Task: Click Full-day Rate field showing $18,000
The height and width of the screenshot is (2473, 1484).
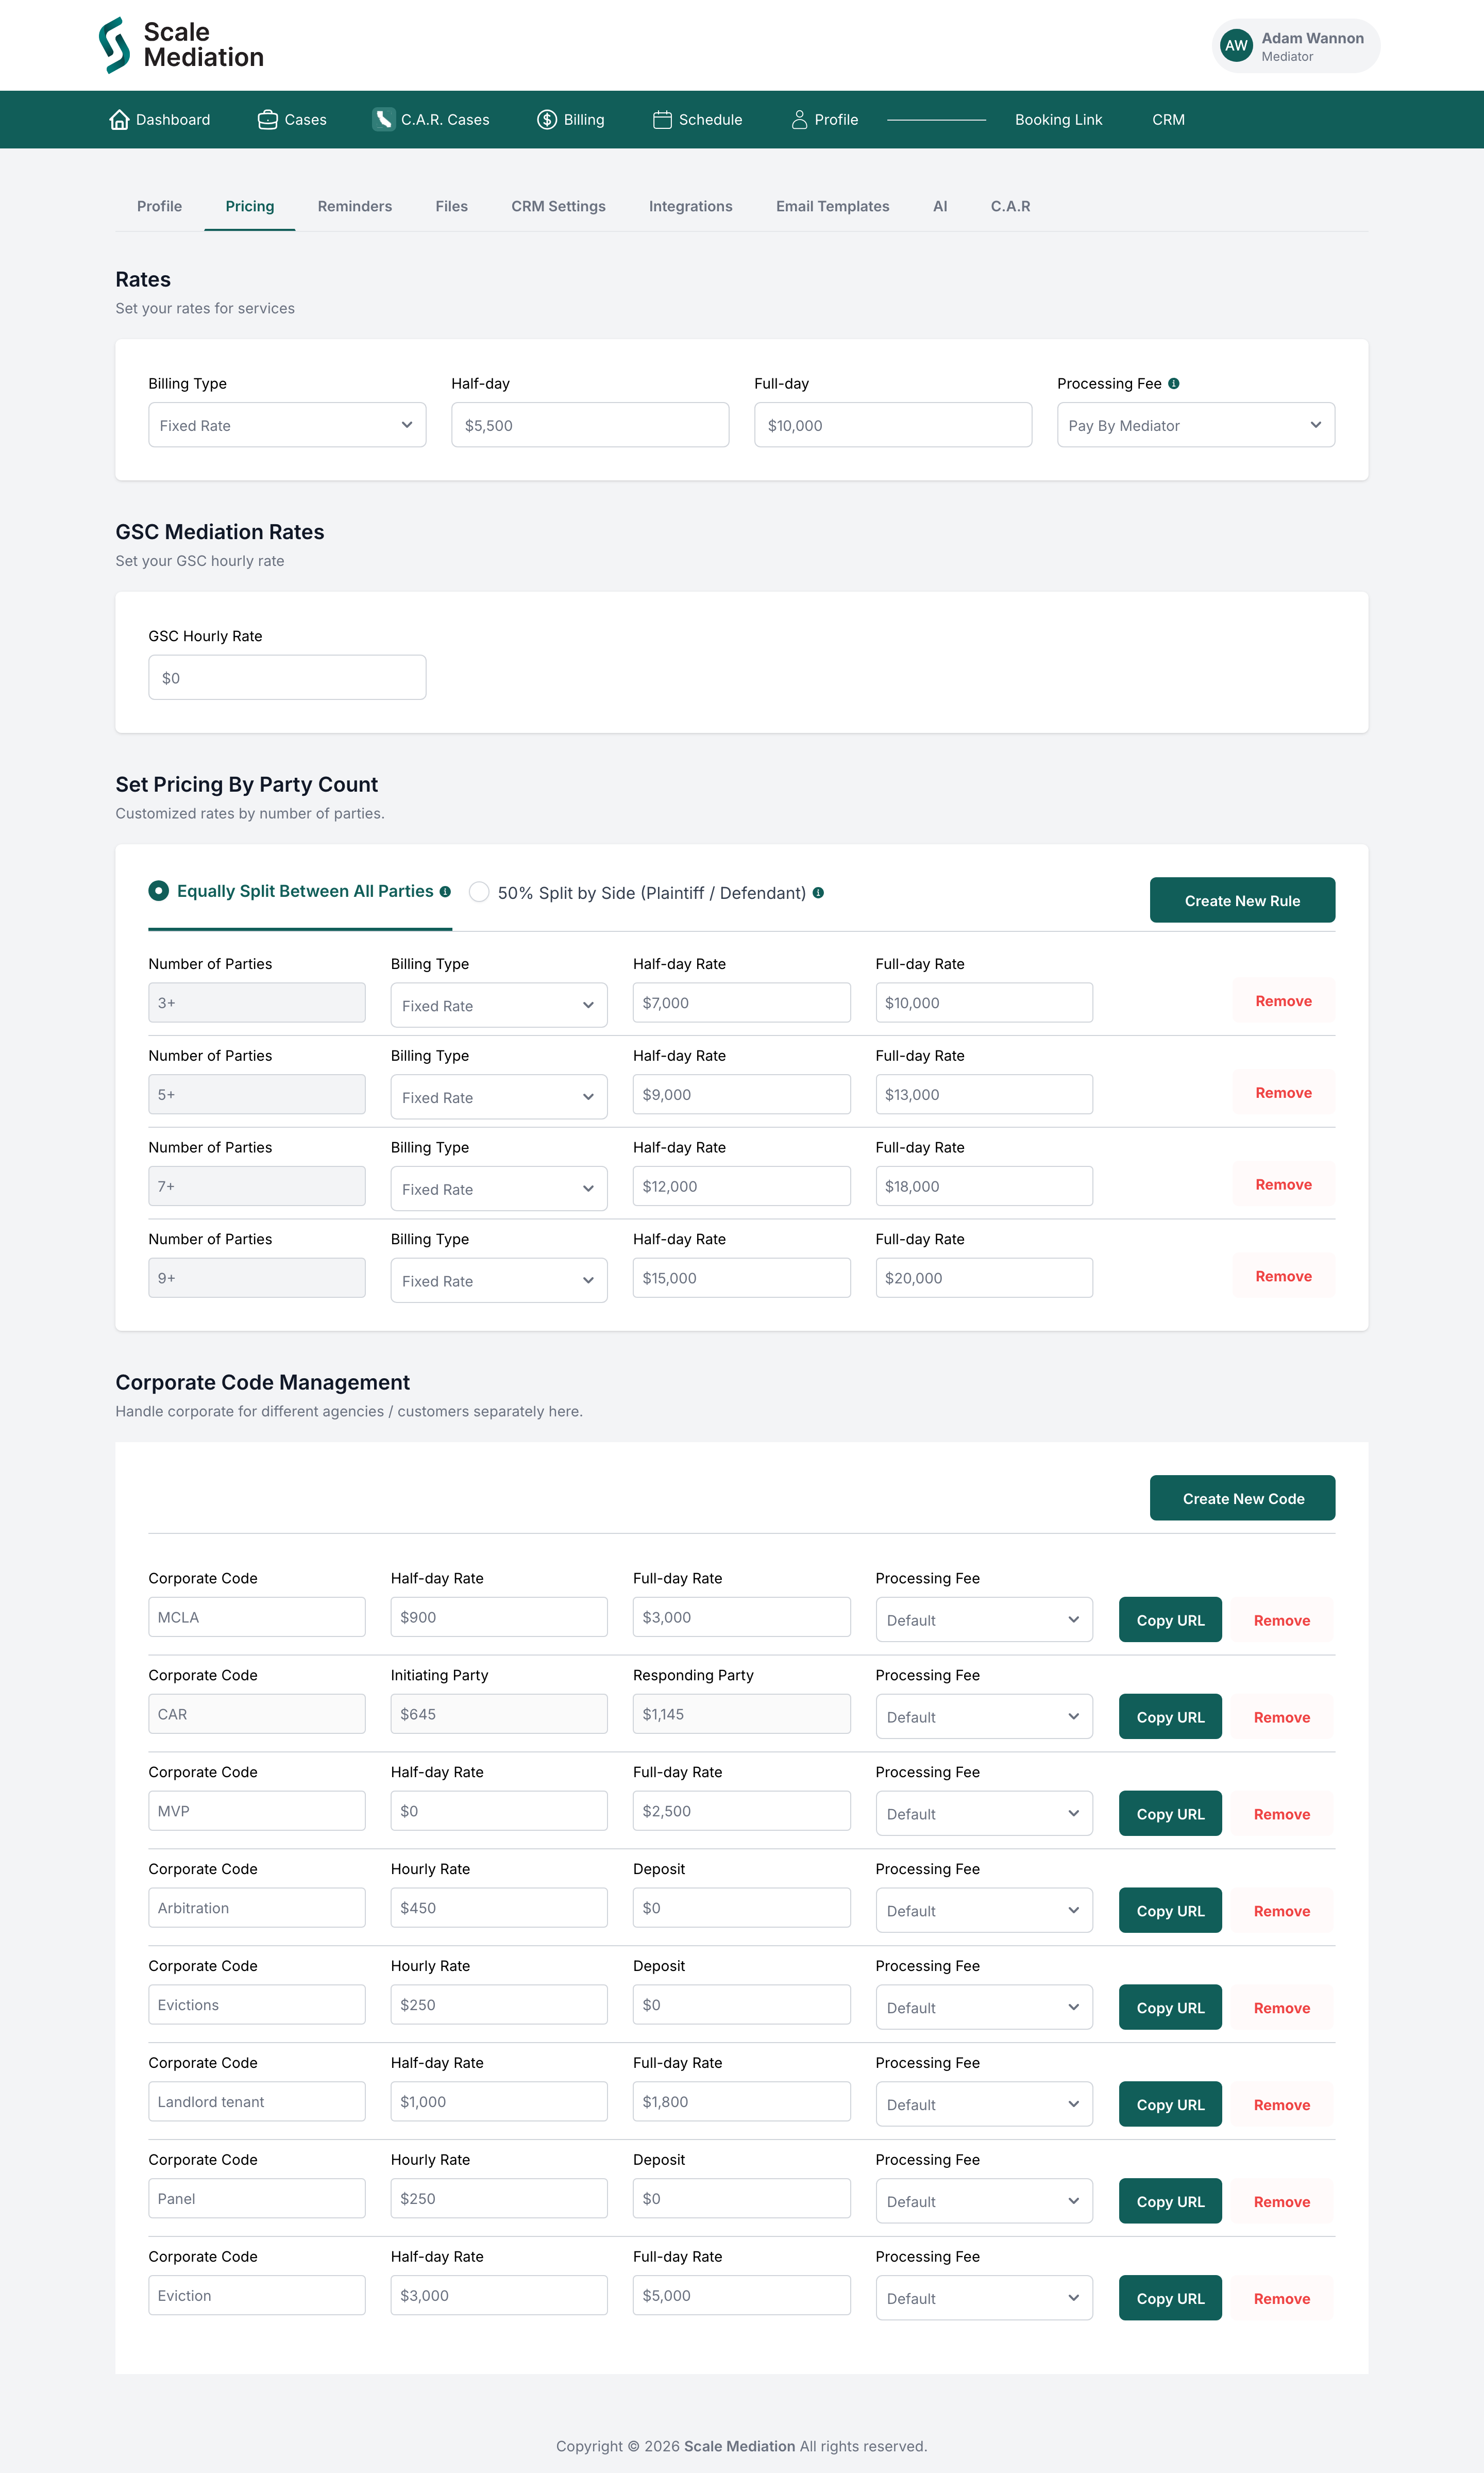Action: pyautogui.click(x=984, y=1186)
